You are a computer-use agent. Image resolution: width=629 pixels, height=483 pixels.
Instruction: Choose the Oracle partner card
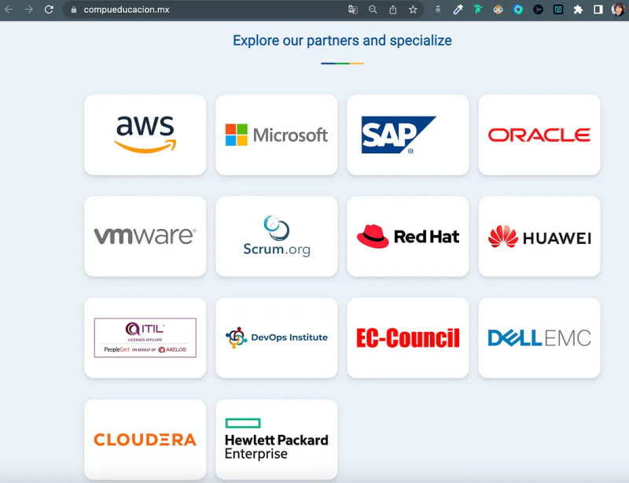coord(539,135)
